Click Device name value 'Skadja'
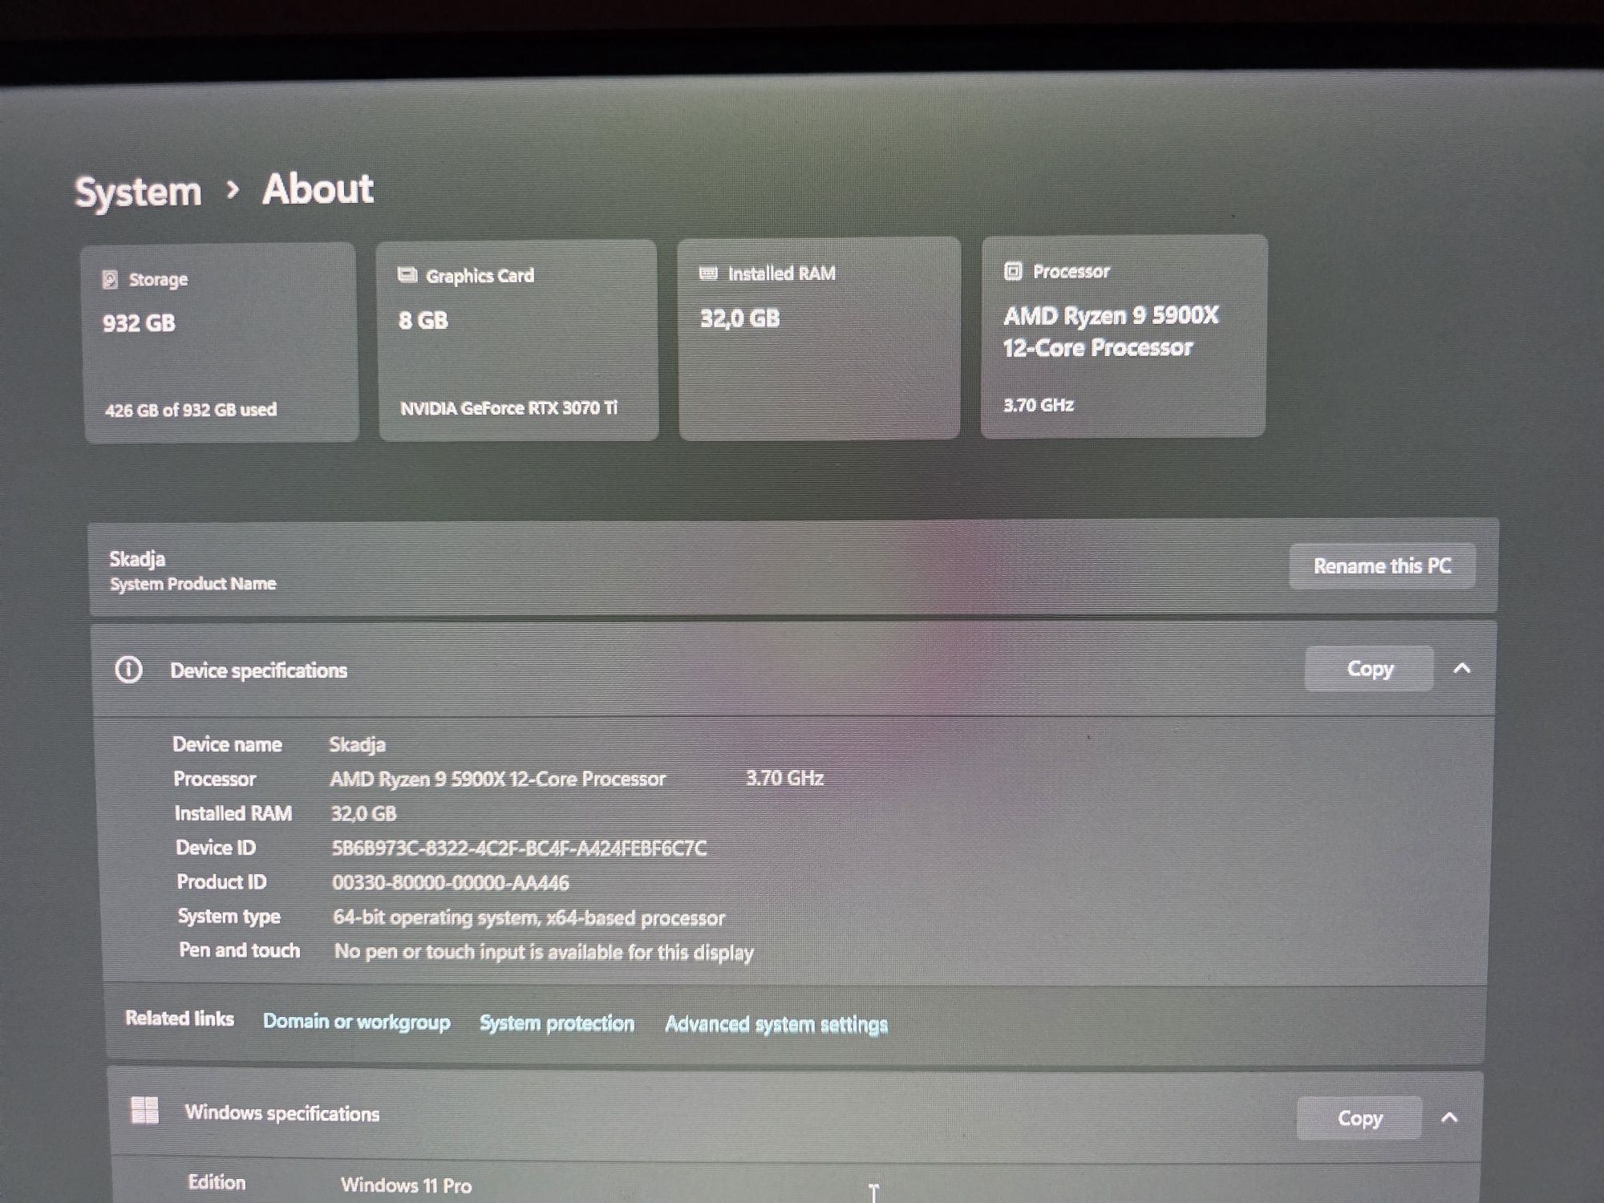 358,745
